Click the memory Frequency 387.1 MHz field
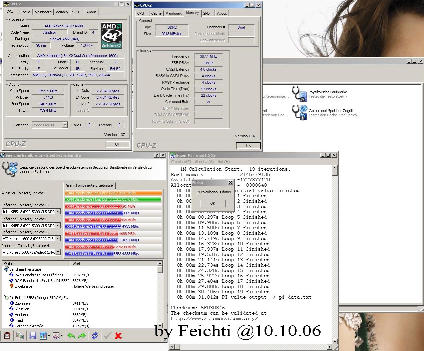424x351 pixels. tap(208, 56)
